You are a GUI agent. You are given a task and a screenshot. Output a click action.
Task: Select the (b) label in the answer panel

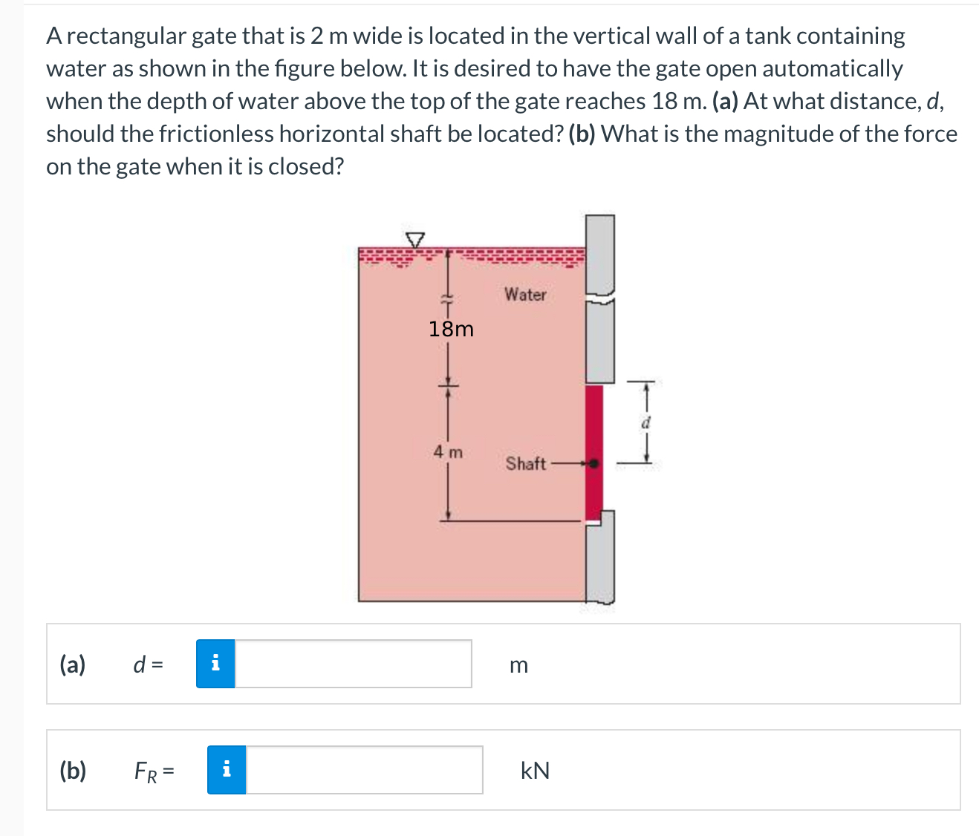pos(73,770)
